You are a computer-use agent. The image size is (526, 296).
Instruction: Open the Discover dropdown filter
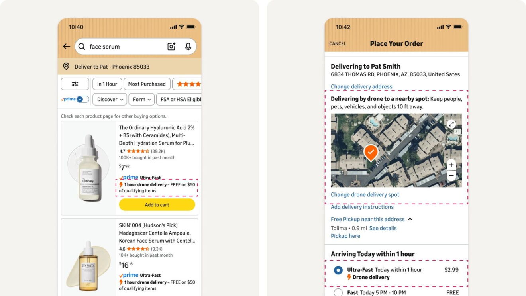pyautogui.click(x=110, y=99)
